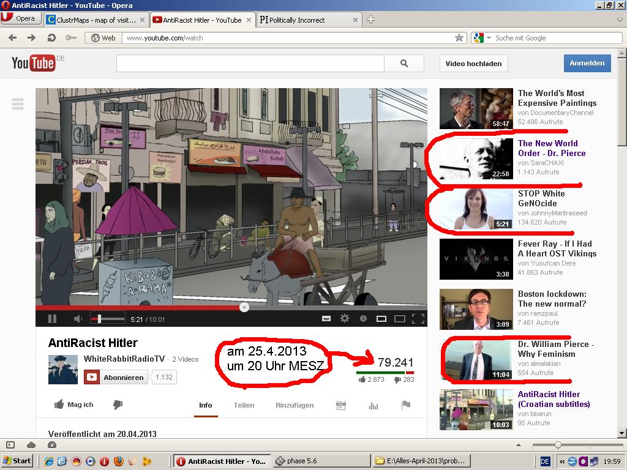Viewport: 627px width, 470px height.
Task: Open the player settings gear menu
Action: point(345,318)
